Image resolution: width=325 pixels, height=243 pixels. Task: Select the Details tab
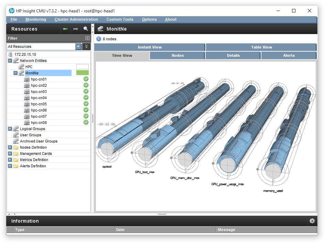233,55
